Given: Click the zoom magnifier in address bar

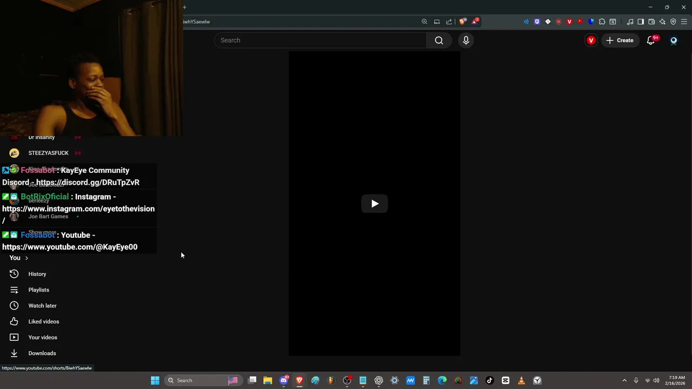Looking at the screenshot, I should click(x=424, y=22).
